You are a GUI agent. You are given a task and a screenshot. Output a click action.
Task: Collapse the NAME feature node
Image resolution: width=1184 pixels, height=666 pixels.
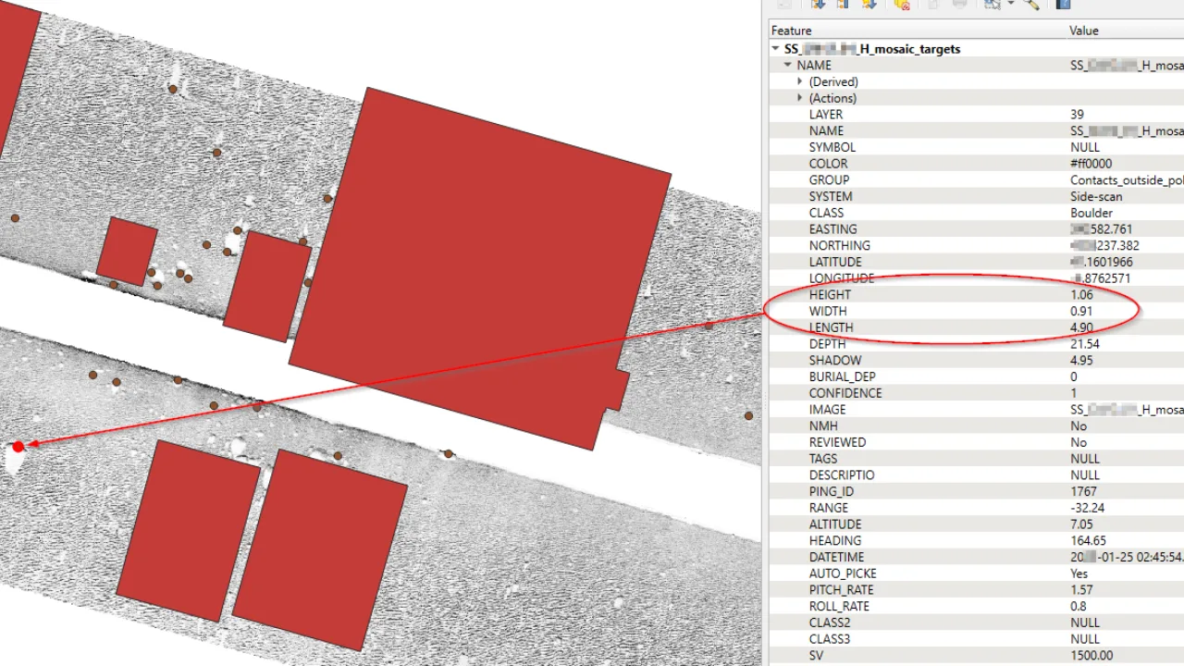pyautogui.click(x=787, y=66)
